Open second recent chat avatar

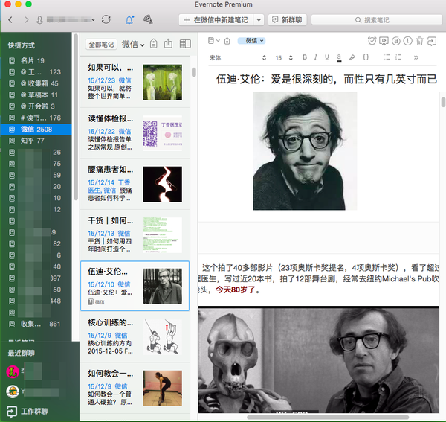13,391
